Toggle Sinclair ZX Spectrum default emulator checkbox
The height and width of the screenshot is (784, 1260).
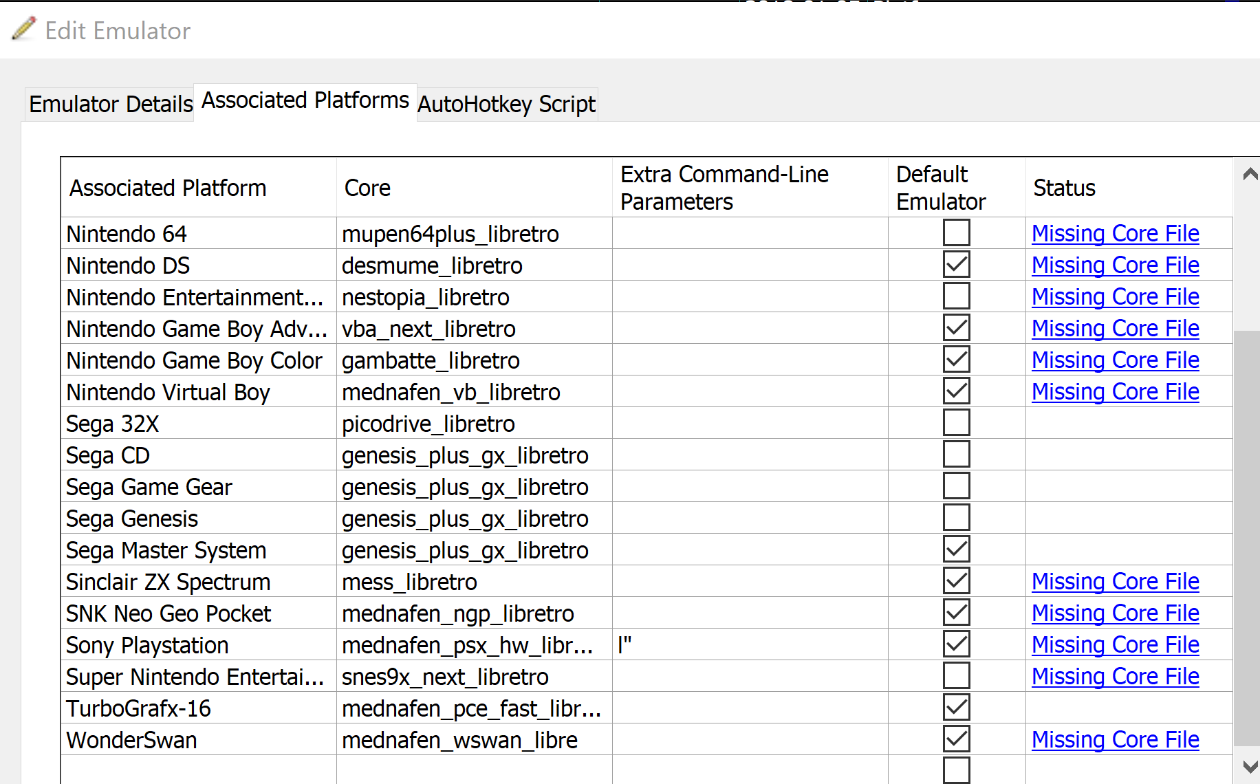956,581
